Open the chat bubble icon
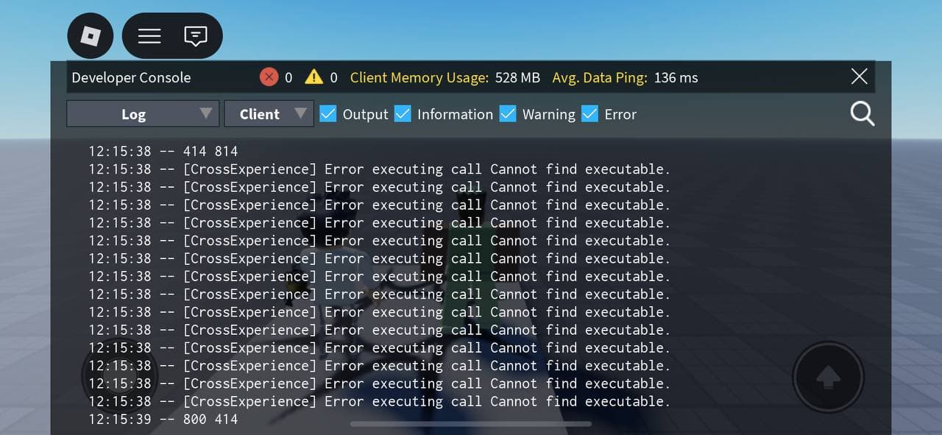942x435 pixels. (x=195, y=36)
